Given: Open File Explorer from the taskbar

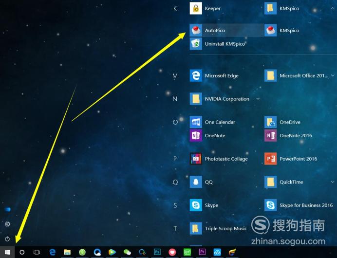Looking at the screenshot, I should click(67, 252).
